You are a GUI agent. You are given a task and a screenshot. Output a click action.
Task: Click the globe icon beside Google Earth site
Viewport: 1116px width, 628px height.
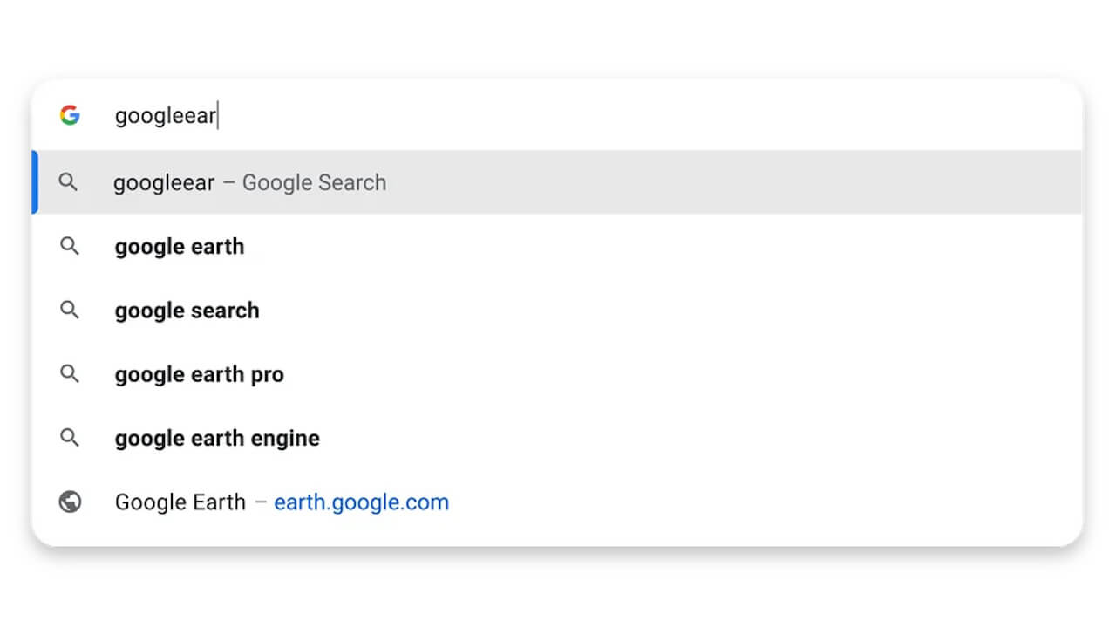[x=70, y=502]
